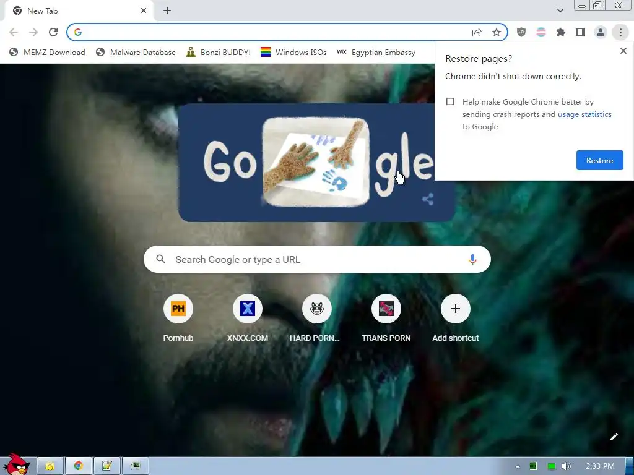This screenshot has width=634, height=475.
Task: Toggle the side panel icon
Action: pos(581,32)
